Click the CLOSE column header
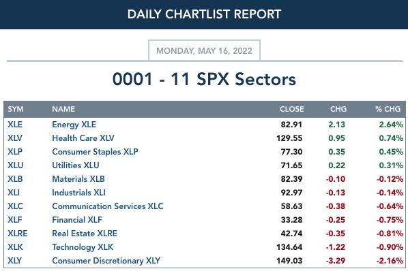 click(x=292, y=109)
